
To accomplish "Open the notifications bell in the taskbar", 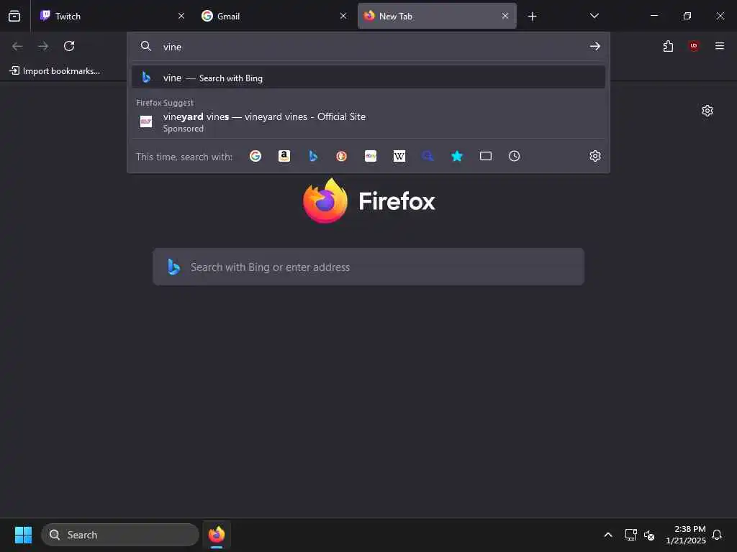I will pos(717,535).
